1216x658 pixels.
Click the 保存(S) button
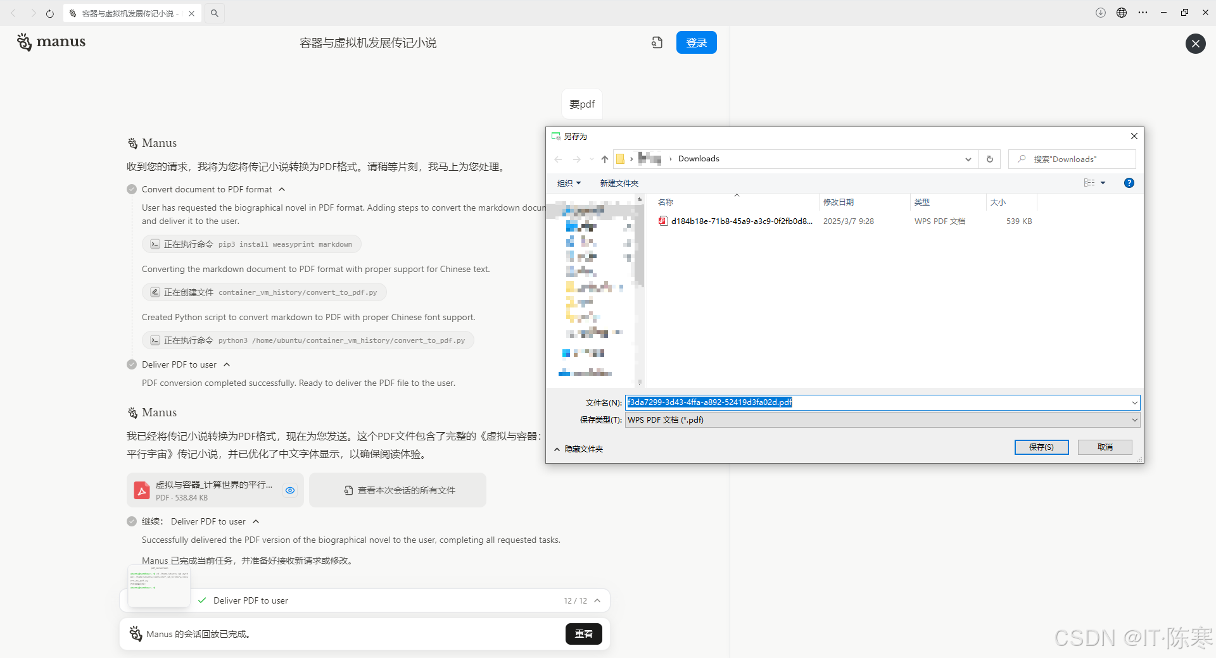point(1041,447)
